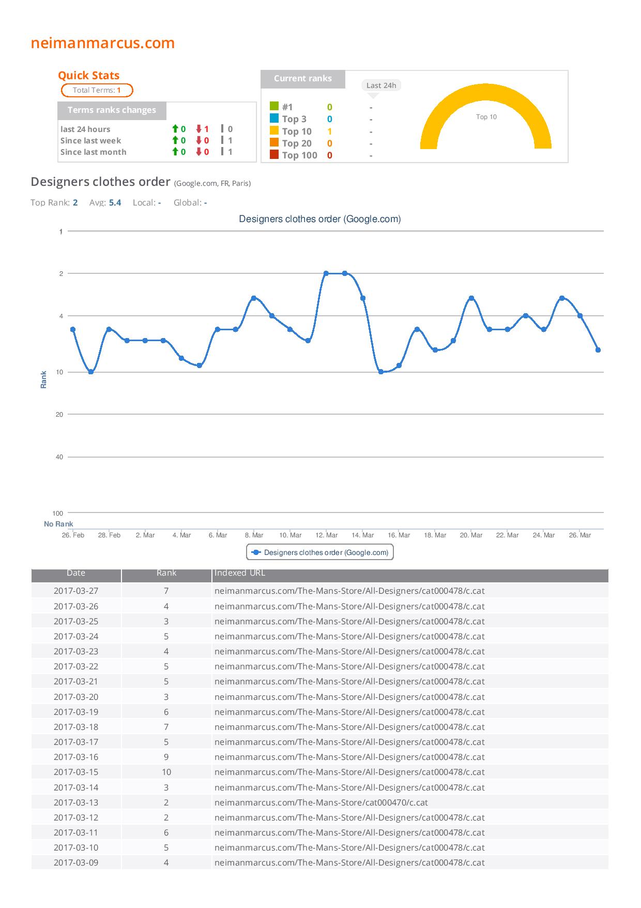Image resolution: width=641 pixels, height=908 pixels.
Task: Select the Current ranks tab header
Action: 303,79
